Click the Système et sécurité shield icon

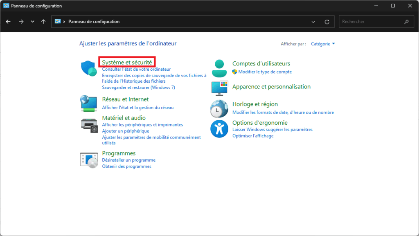coord(89,68)
